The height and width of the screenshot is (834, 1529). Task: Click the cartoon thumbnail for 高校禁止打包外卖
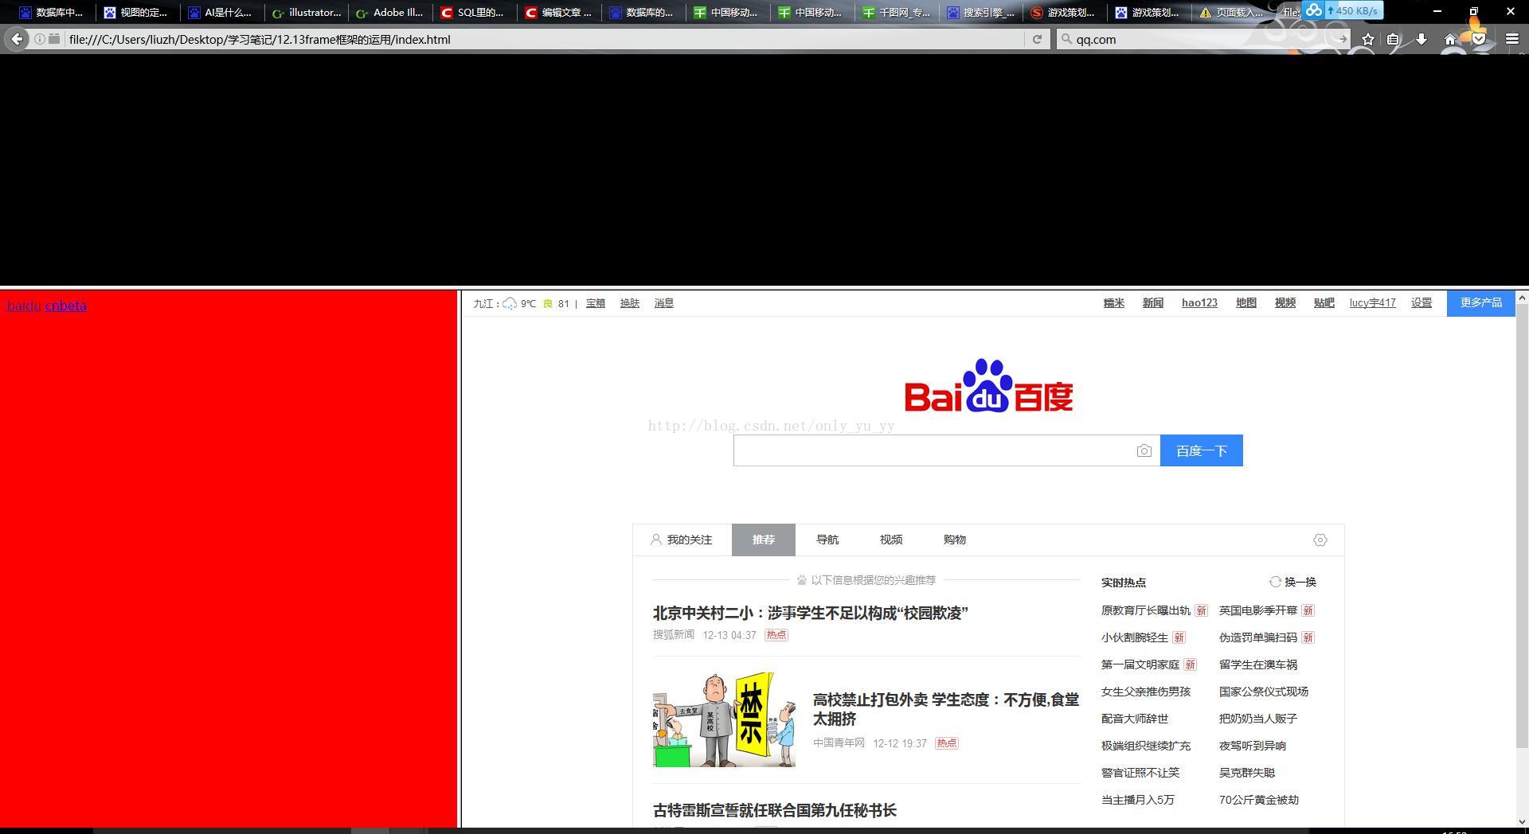724,720
